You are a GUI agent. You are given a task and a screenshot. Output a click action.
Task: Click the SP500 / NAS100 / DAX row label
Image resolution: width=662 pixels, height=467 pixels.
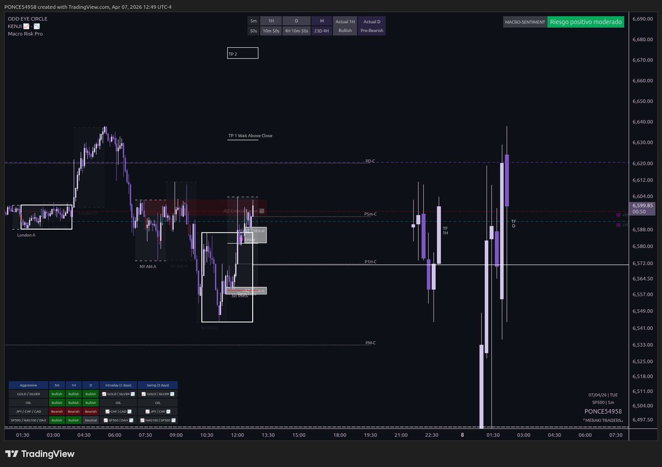click(x=28, y=420)
